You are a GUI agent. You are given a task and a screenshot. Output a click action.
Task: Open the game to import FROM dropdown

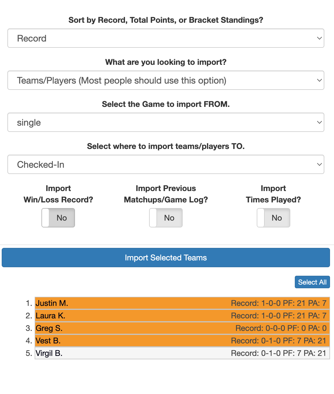point(166,122)
